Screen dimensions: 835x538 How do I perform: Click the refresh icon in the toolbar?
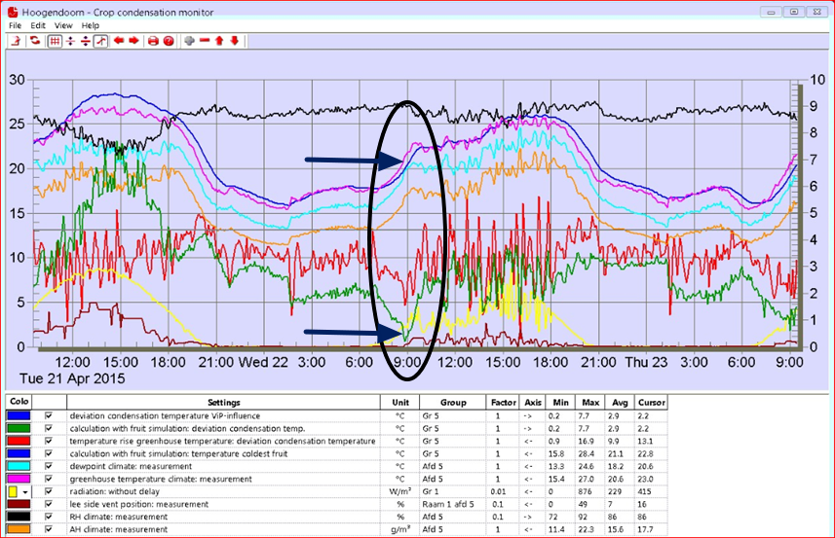35,41
